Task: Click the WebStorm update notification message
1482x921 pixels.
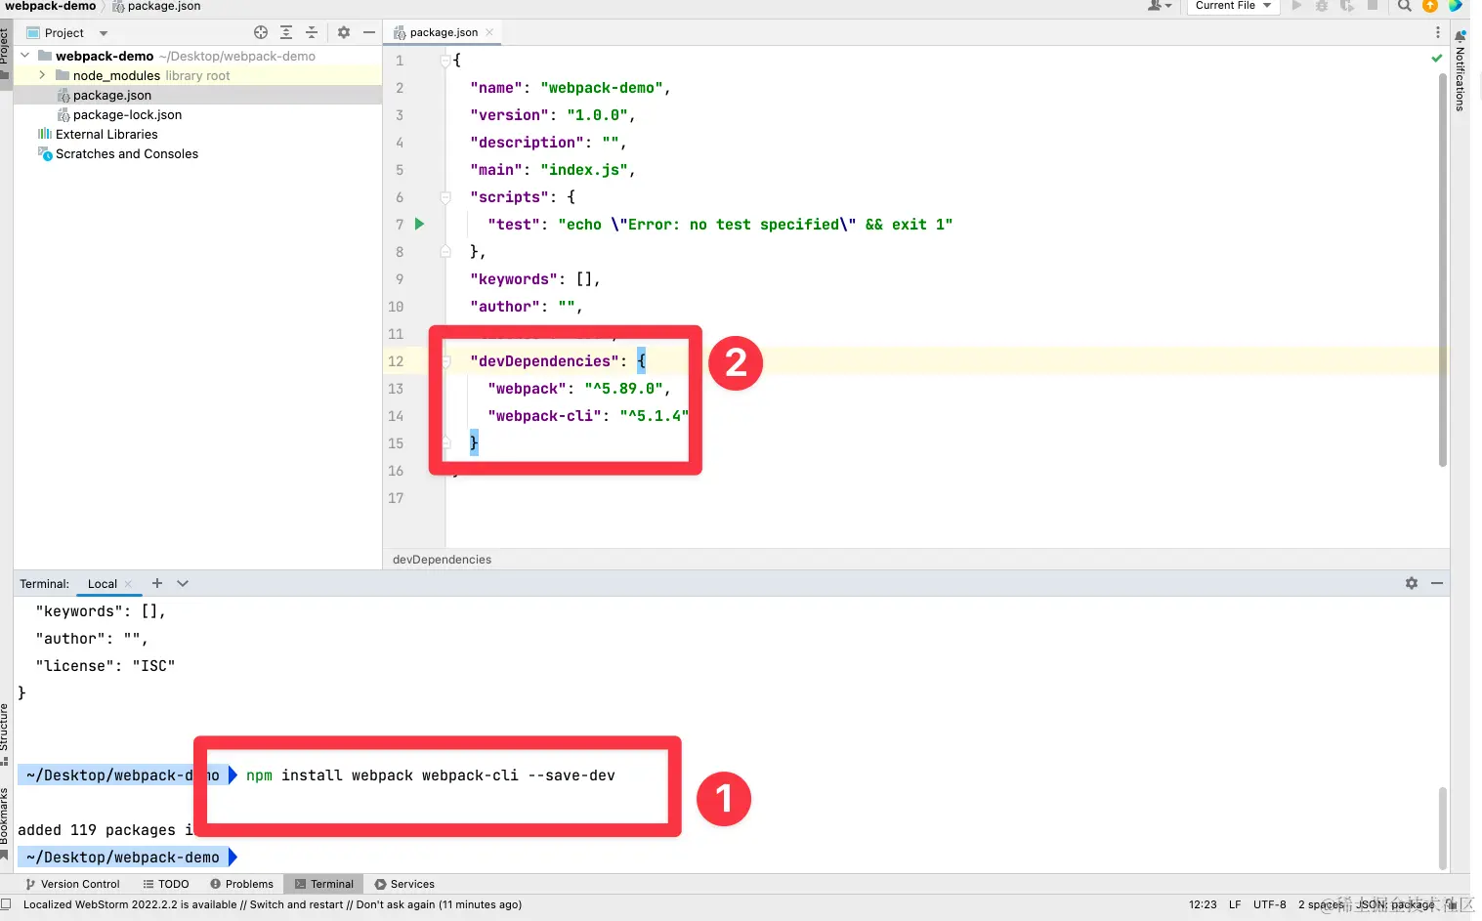Action: [273, 904]
